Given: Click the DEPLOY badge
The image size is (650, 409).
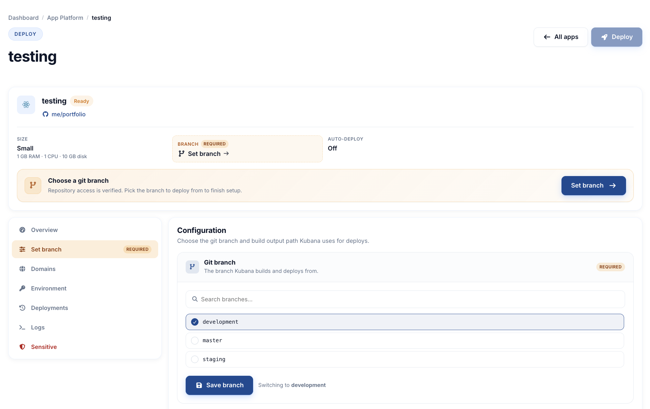Looking at the screenshot, I should point(26,34).
